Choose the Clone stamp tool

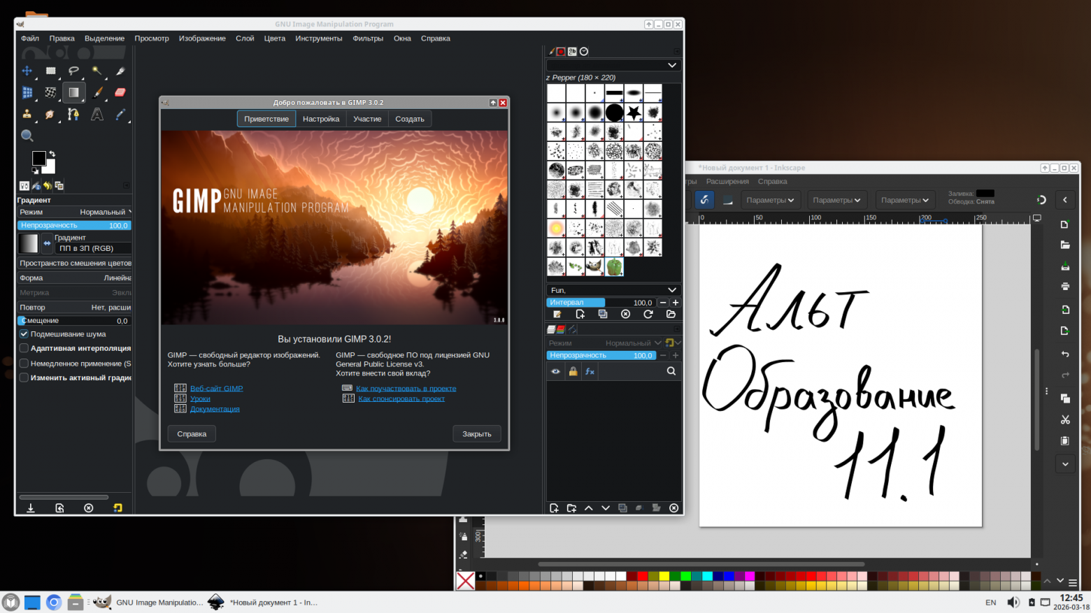click(x=27, y=114)
